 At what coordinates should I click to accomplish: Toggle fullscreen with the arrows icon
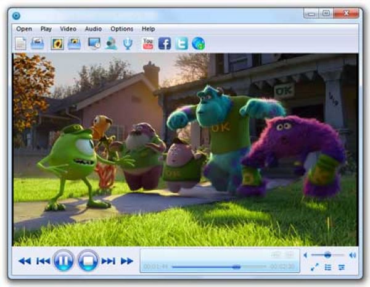pos(314,267)
